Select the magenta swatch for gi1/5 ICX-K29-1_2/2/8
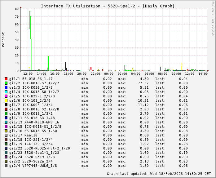Image resolution: width=216 pixels, height=178 pixels. coord(6,96)
